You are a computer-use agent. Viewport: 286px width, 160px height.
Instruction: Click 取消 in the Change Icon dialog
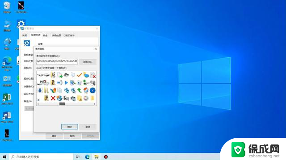click(x=88, y=127)
